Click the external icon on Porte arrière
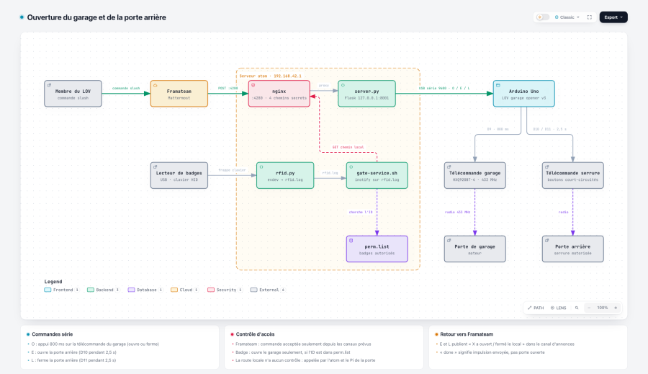The height and width of the screenshot is (374, 648). click(546, 241)
